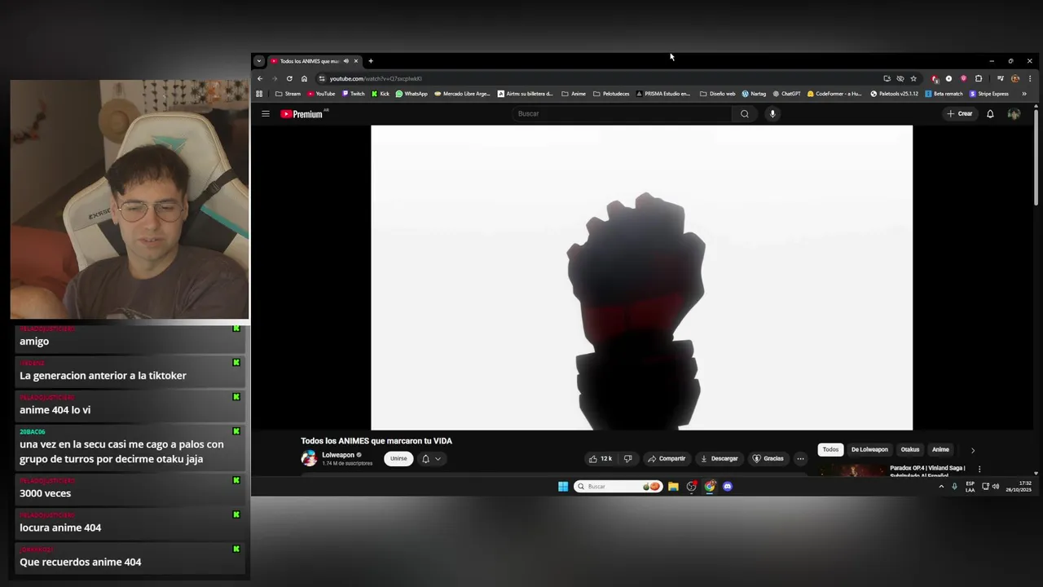Show more filter chips with right arrow
This screenshot has height=587, width=1043.
coord(972,450)
